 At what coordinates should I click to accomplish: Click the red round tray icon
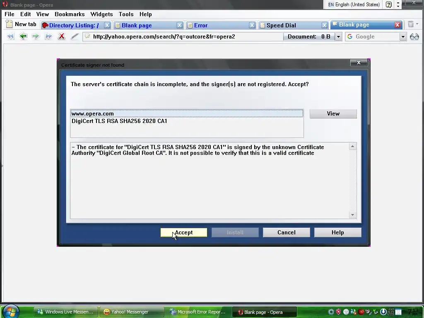coord(361,312)
